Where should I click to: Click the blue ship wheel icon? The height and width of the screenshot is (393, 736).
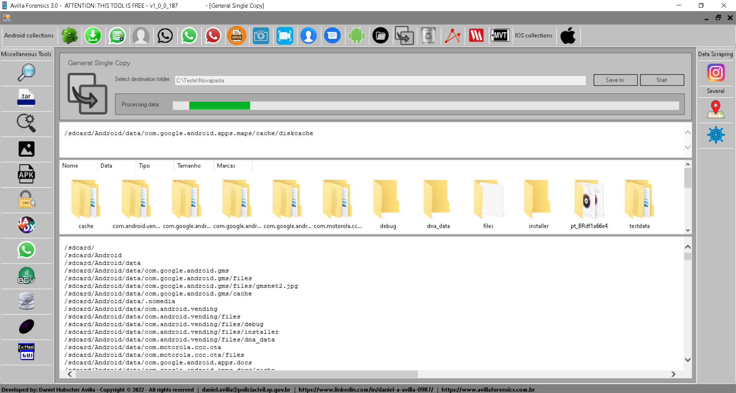(716, 135)
